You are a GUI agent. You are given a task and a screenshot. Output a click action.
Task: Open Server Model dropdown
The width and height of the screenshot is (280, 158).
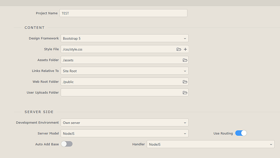click(x=125, y=133)
